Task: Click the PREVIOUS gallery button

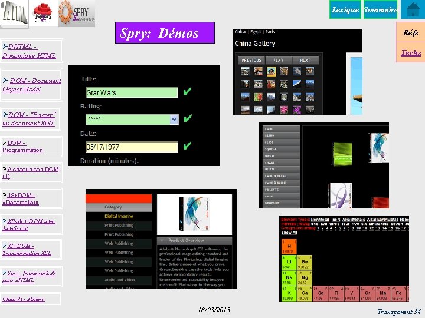Action: pos(251,60)
